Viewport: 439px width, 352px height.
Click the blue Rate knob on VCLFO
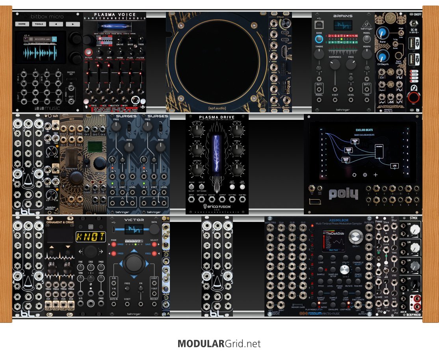click(382, 33)
